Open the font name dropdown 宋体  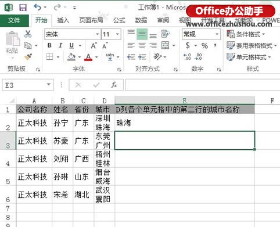click(x=98, y=34)
